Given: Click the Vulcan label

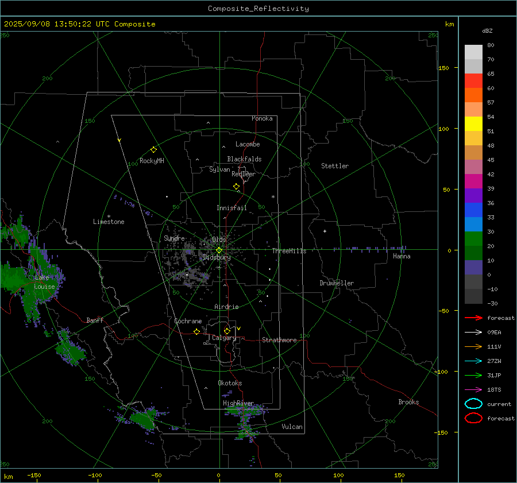Looking at the screenshot, I should 292,427.
